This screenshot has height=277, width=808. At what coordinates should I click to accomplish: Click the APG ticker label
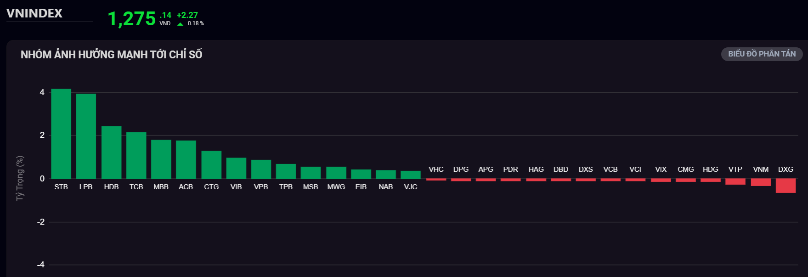click(486, 170)
